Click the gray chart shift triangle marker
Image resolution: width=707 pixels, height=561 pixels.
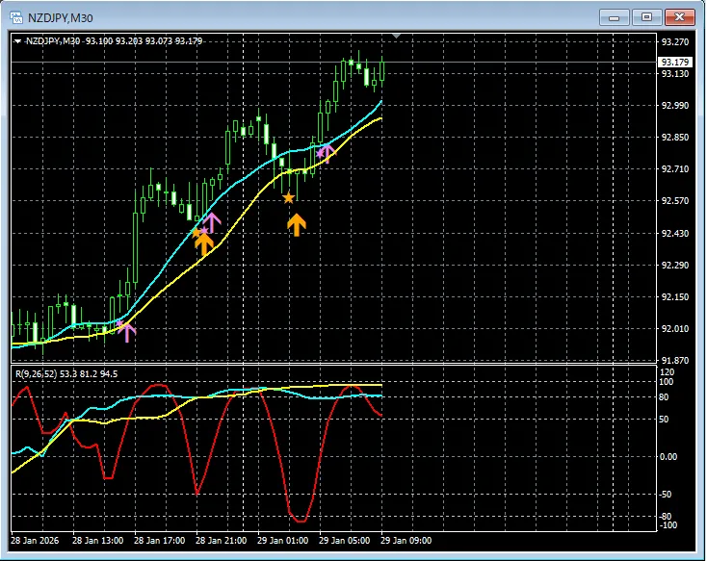point(397,37)
